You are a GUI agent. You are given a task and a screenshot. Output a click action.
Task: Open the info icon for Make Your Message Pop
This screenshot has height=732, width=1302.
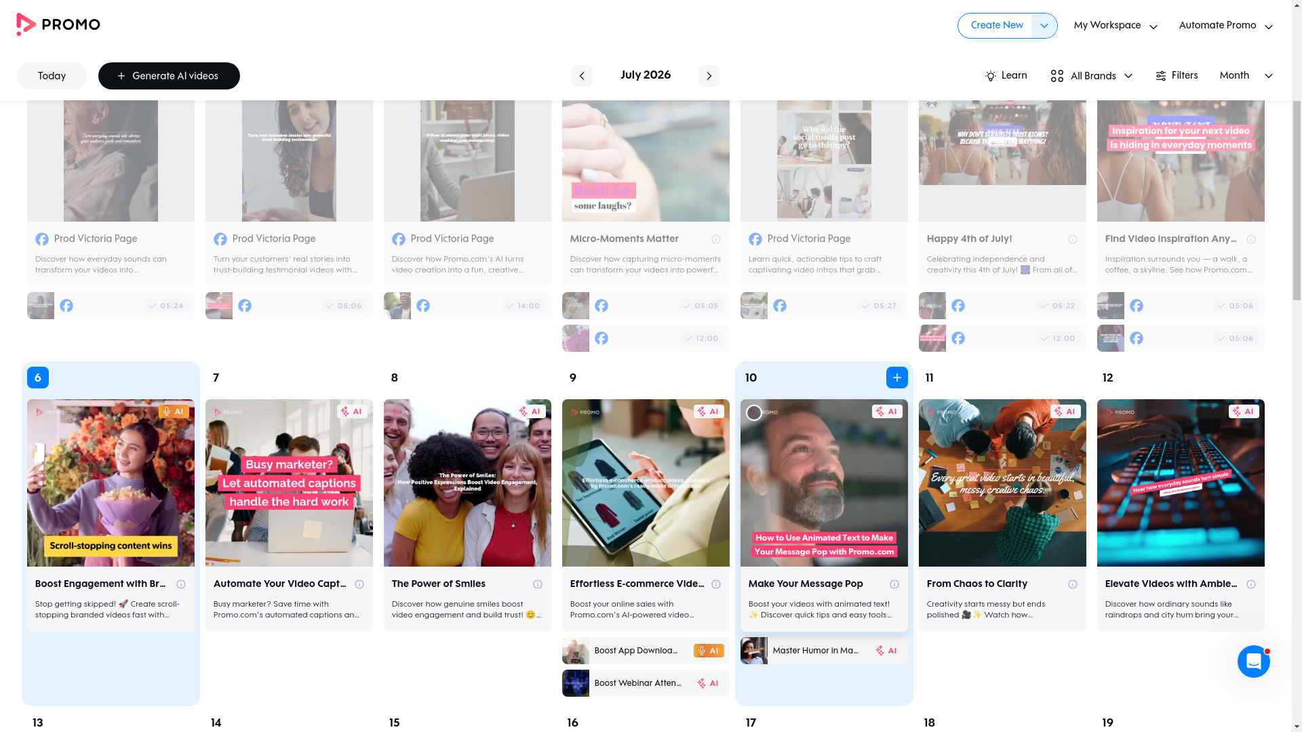(894, 584)
